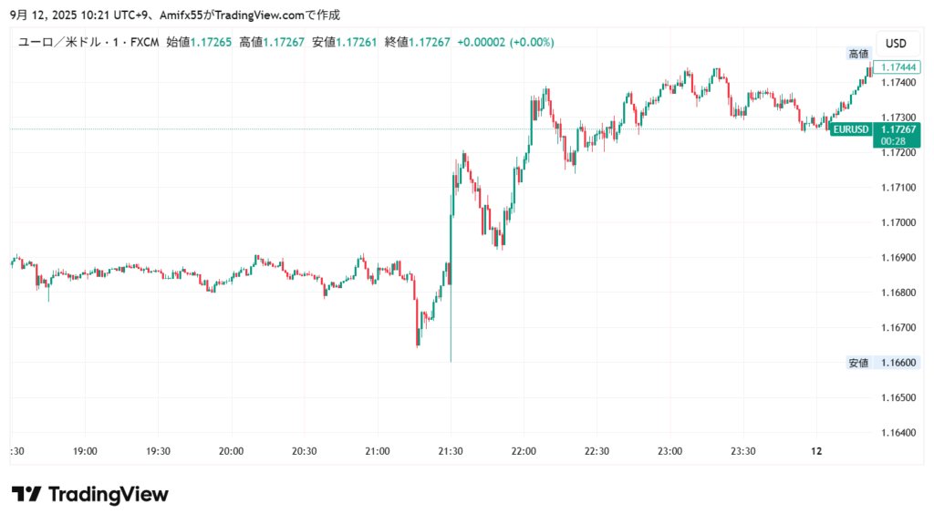Click the current price 1.17267 axis label
The width and height of the screenshot is (934, 524).
(896, 129)
